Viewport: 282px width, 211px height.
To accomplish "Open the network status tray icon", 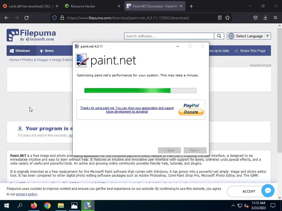I will [x=240, y=206].
